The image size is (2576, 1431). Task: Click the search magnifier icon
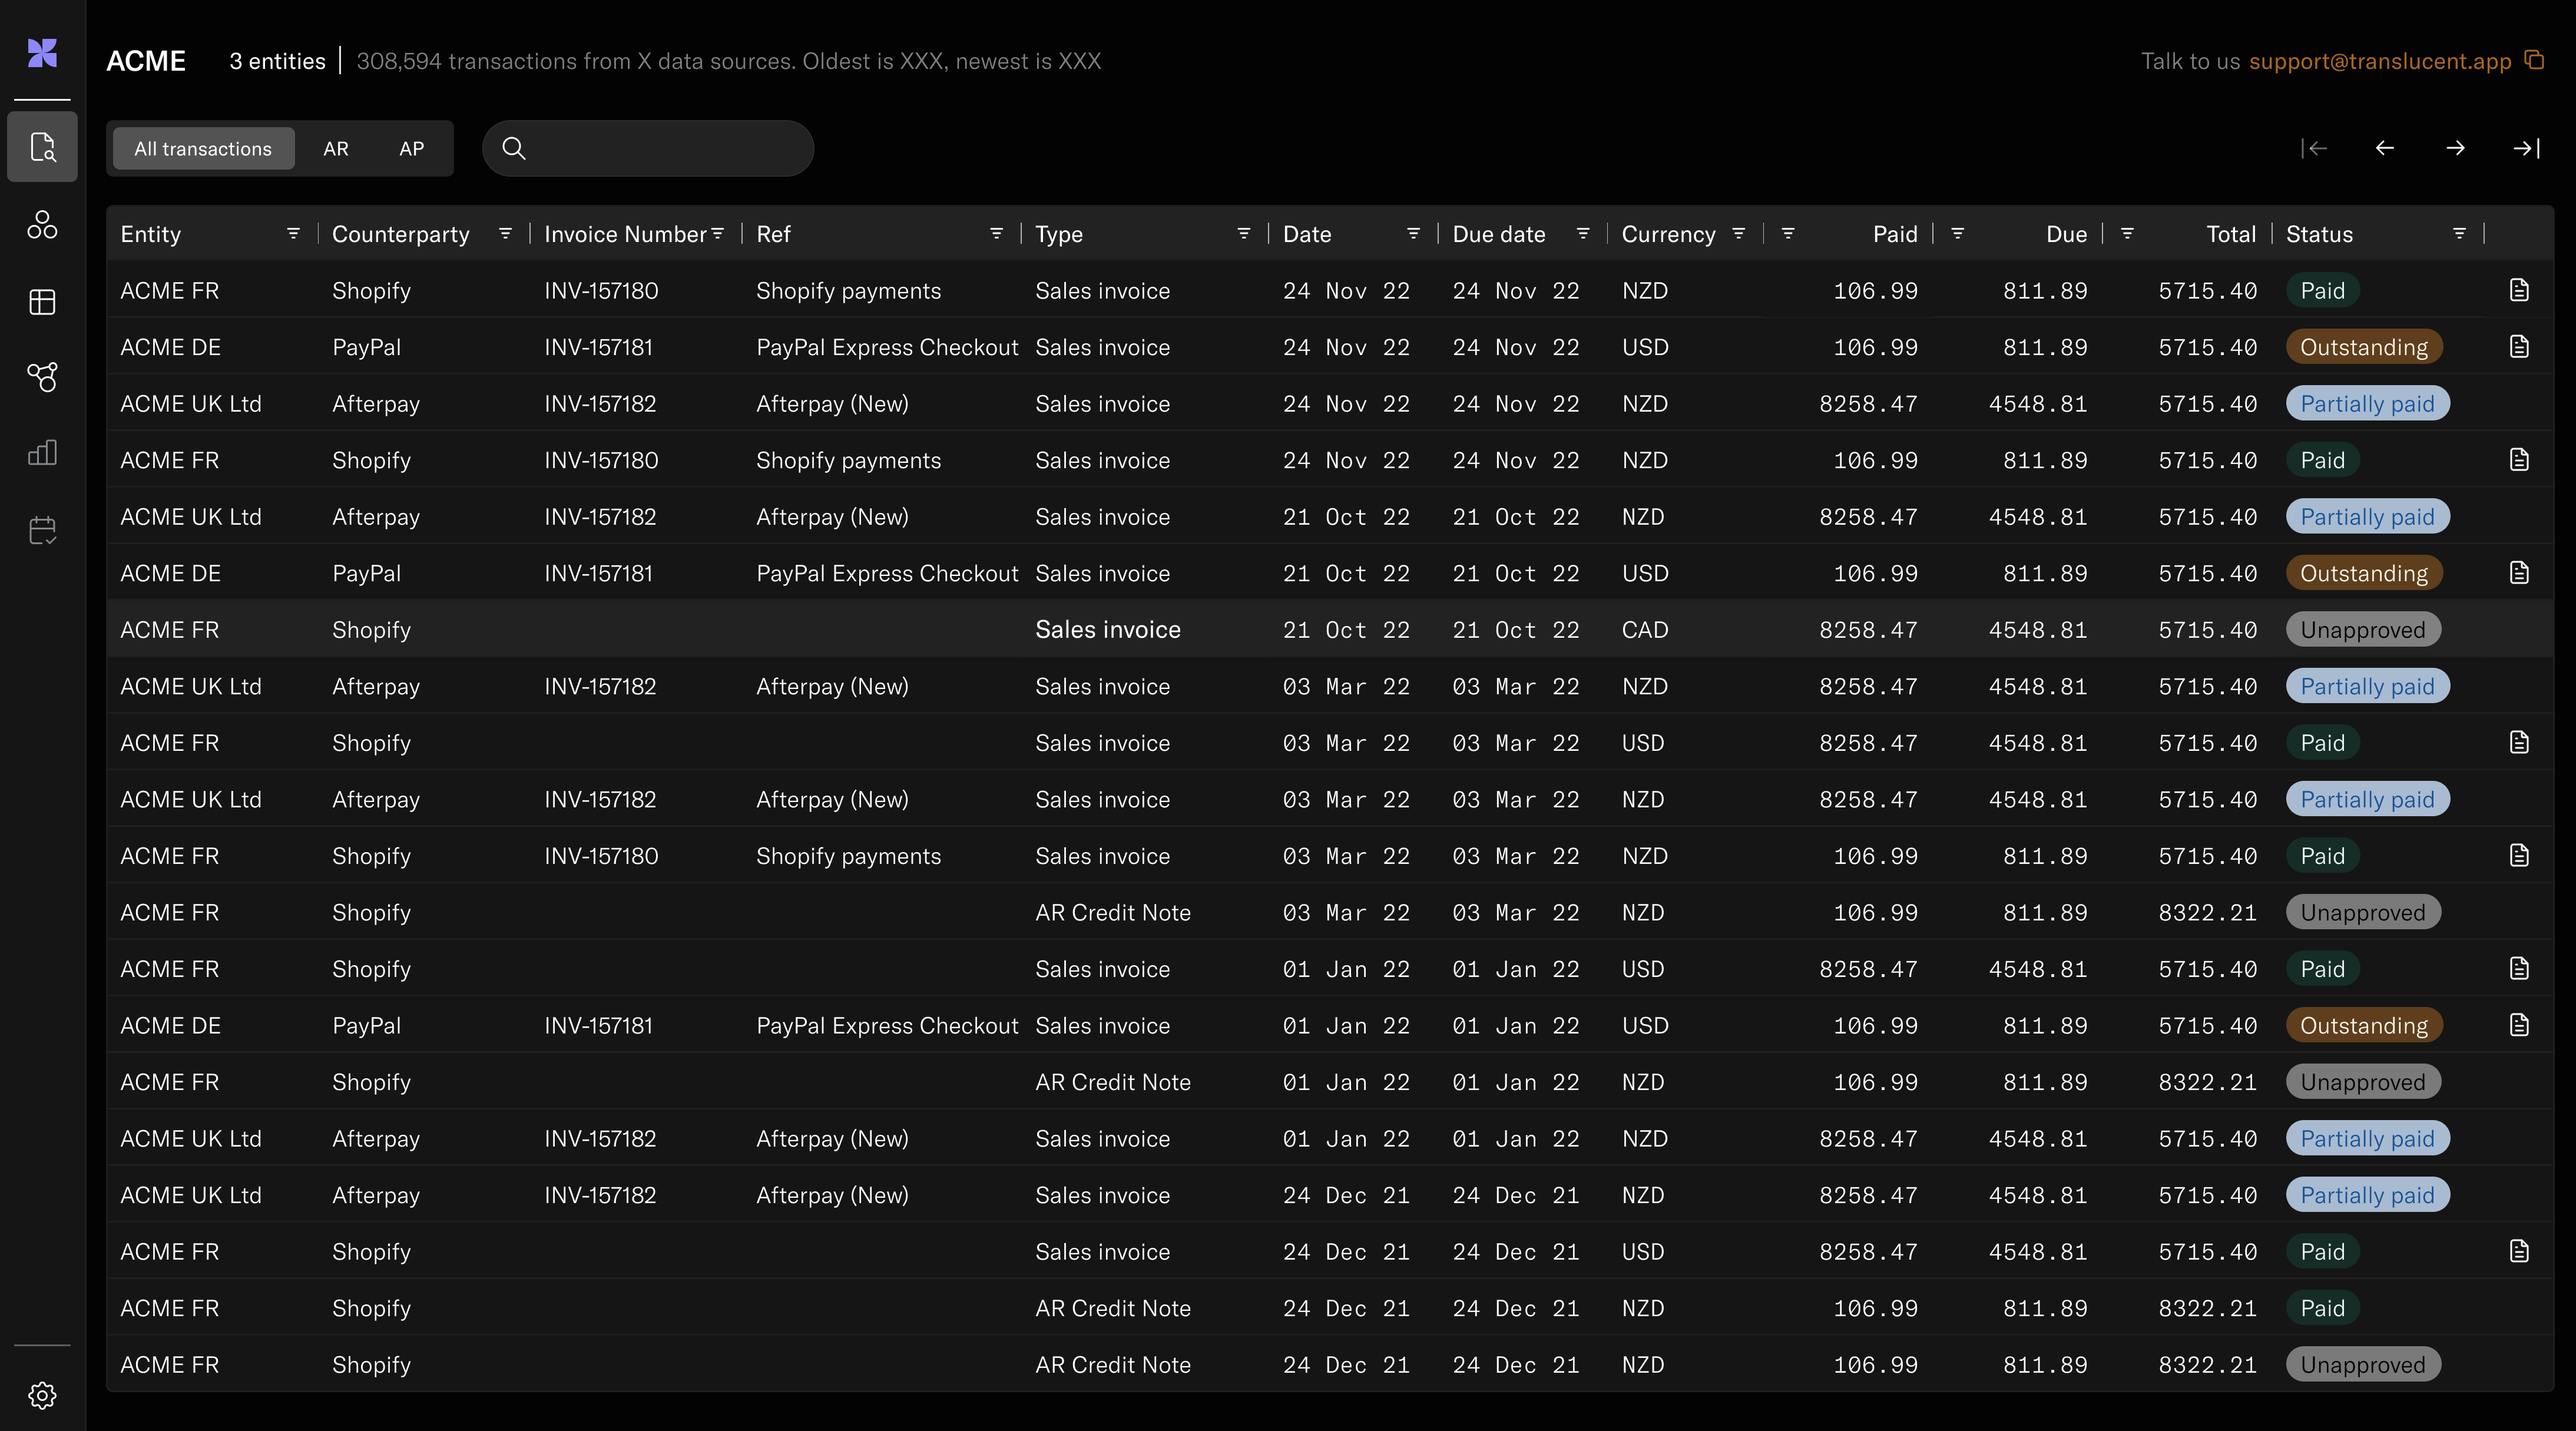514,148
